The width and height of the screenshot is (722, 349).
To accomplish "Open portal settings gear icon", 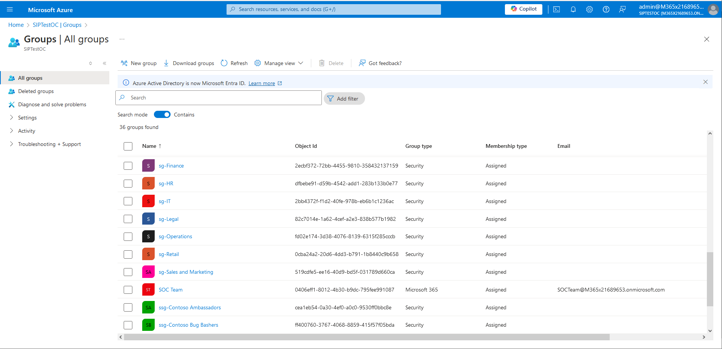I will (x=589, y=9).
